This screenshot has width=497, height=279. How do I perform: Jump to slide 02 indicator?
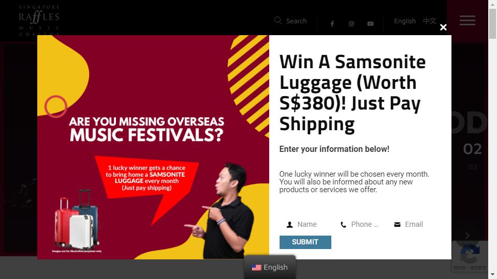tap(472, 149)
